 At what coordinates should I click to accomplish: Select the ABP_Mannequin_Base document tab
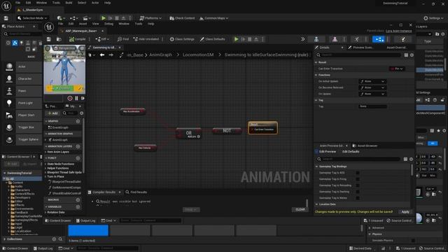(x=81, y=31)
